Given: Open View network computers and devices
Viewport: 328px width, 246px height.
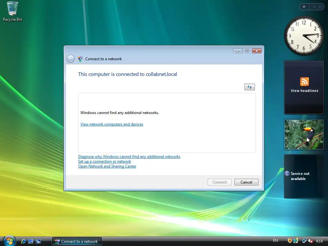Looking at the screenshot, I should point(112,124).
